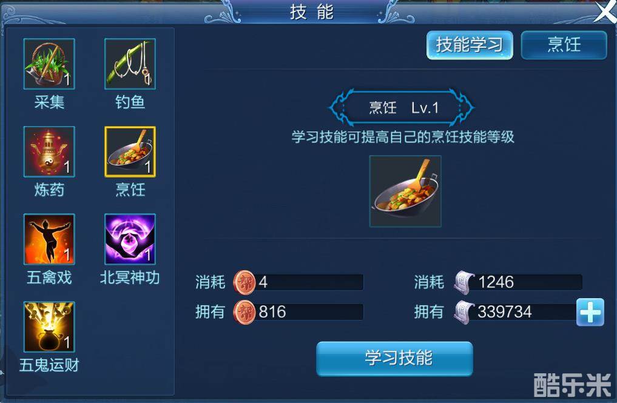Click the silver scroll icon beside 1246

pyautogui.click(x=464, y=282)
